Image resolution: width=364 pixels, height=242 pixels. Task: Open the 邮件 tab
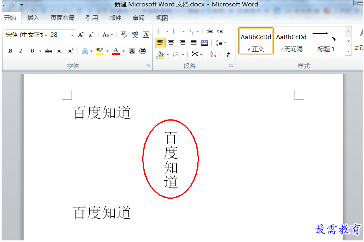coord(115,18)
